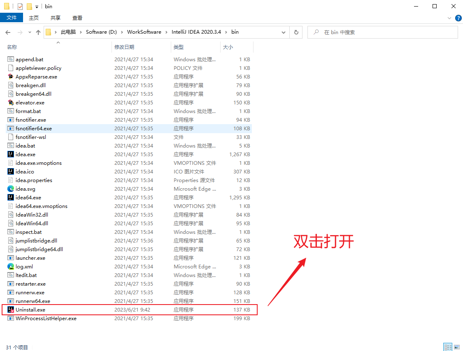463x351 pixels.
Task: Click the idea.svg Edge icon
Action: pyautogui.click(x=11, y=189)
